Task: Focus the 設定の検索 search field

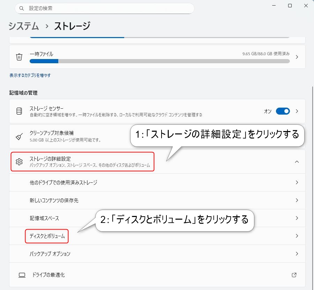Action: click(105, 8)
